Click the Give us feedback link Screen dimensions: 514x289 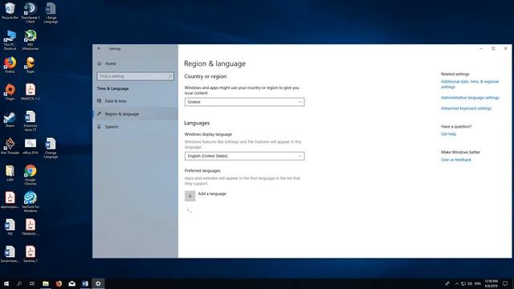coord(455,160)
